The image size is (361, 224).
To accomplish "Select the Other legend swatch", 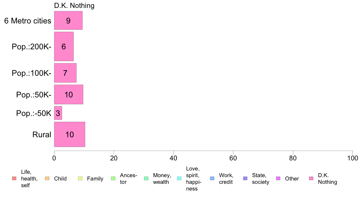I will click(278, 178).
